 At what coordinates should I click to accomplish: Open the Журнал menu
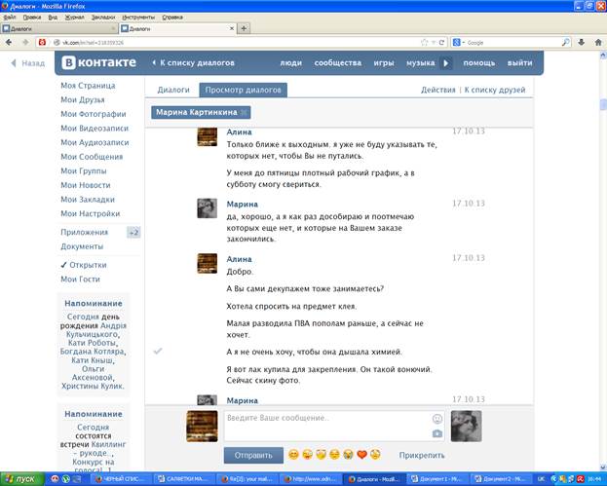tap(74, 18)
